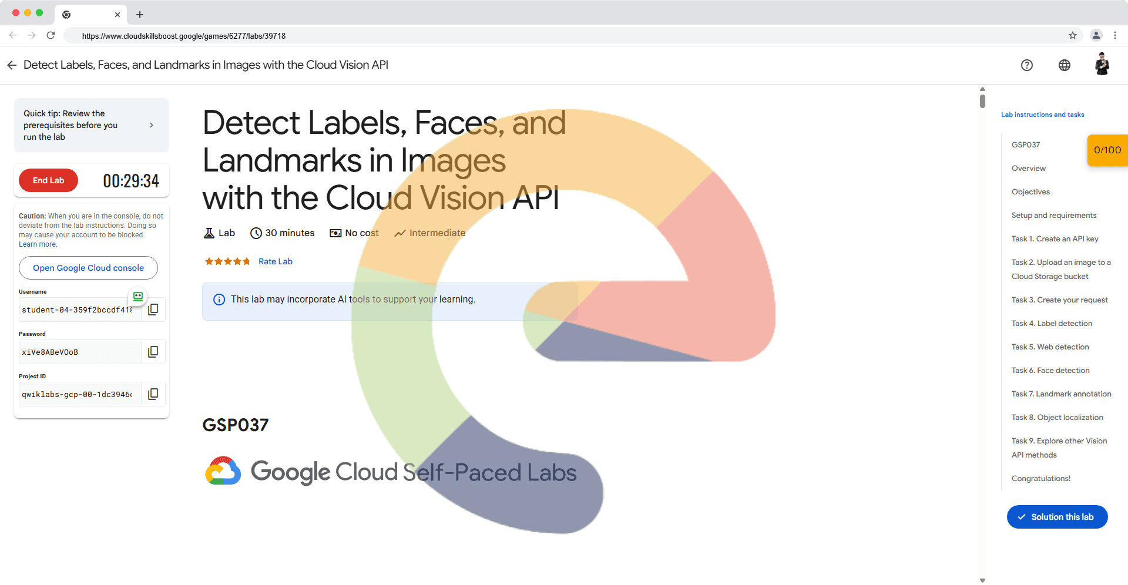1128x585 pixels.
Task: Click the Learn more link
Action: (x=38, y=244)
